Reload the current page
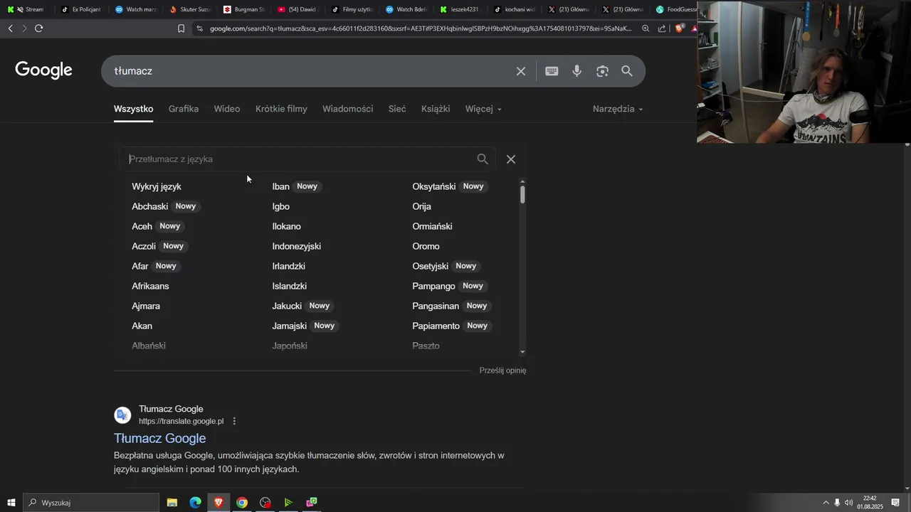This screenshot has height=512, width=911. 38,28
